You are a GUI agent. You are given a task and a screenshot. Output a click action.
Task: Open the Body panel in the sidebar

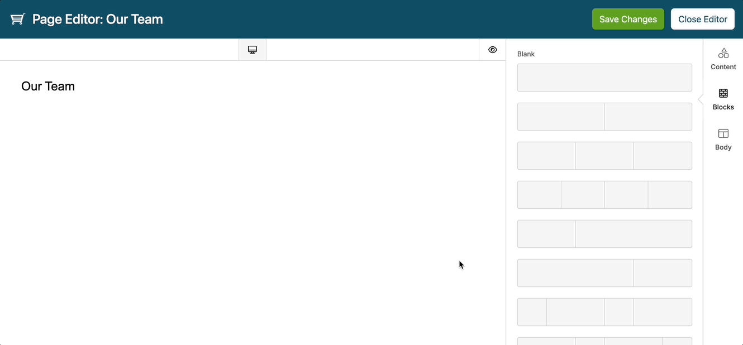click(x=723, y=139)
